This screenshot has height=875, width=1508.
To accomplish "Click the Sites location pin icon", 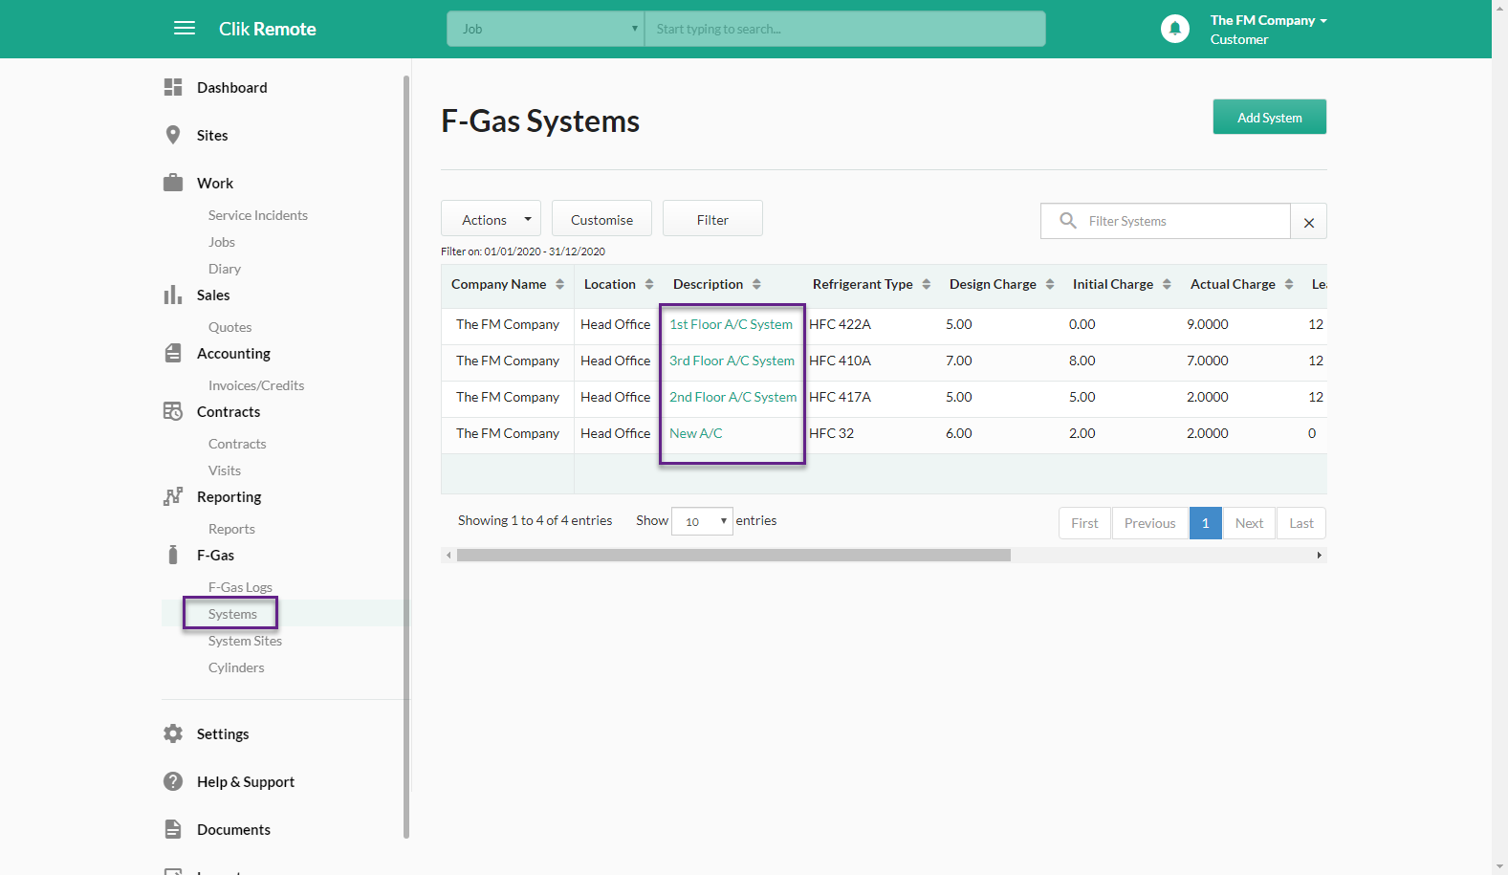I will click(173, 135).
